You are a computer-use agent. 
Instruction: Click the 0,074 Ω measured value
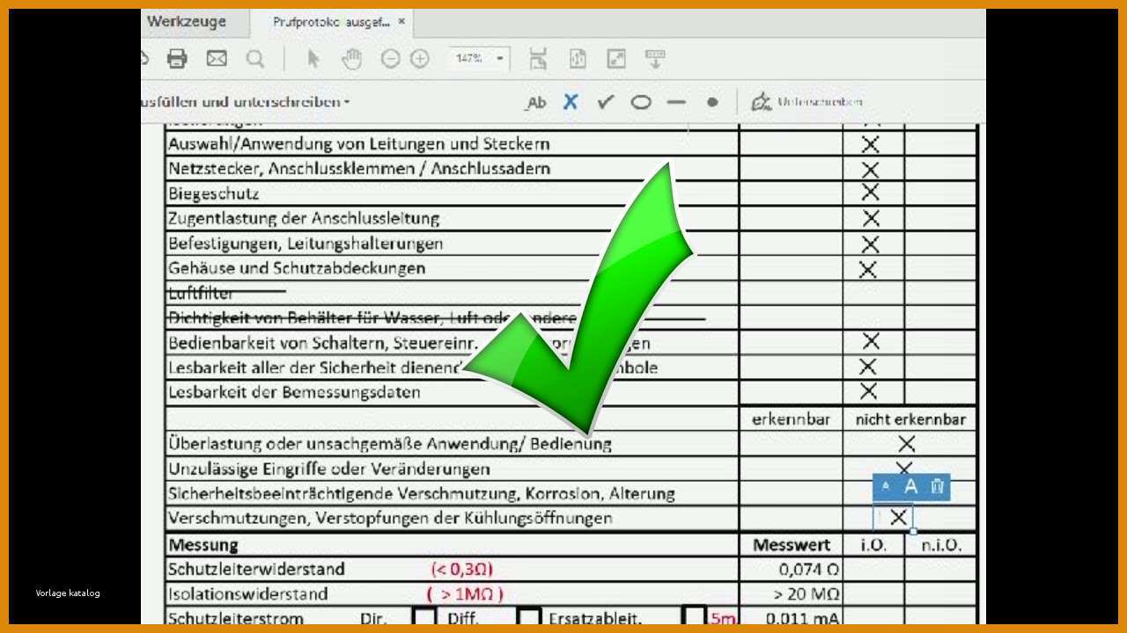(808, 569)
